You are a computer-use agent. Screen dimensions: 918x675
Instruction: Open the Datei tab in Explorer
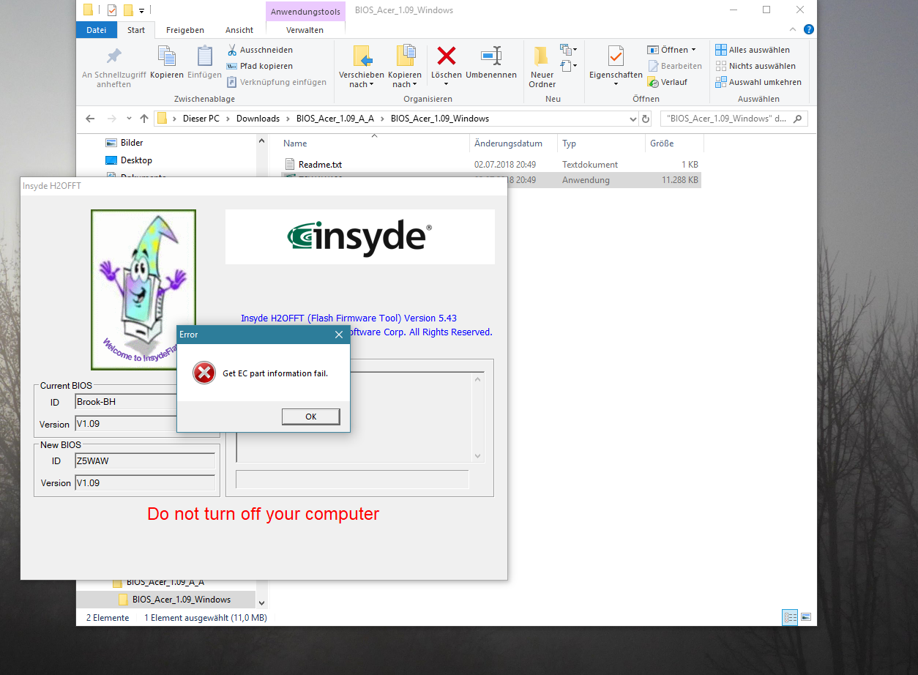[96, 30]
